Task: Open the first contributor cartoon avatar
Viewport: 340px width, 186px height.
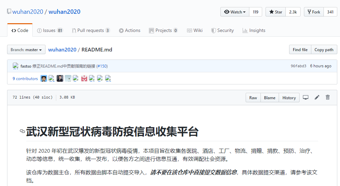Action: [44, 78]
